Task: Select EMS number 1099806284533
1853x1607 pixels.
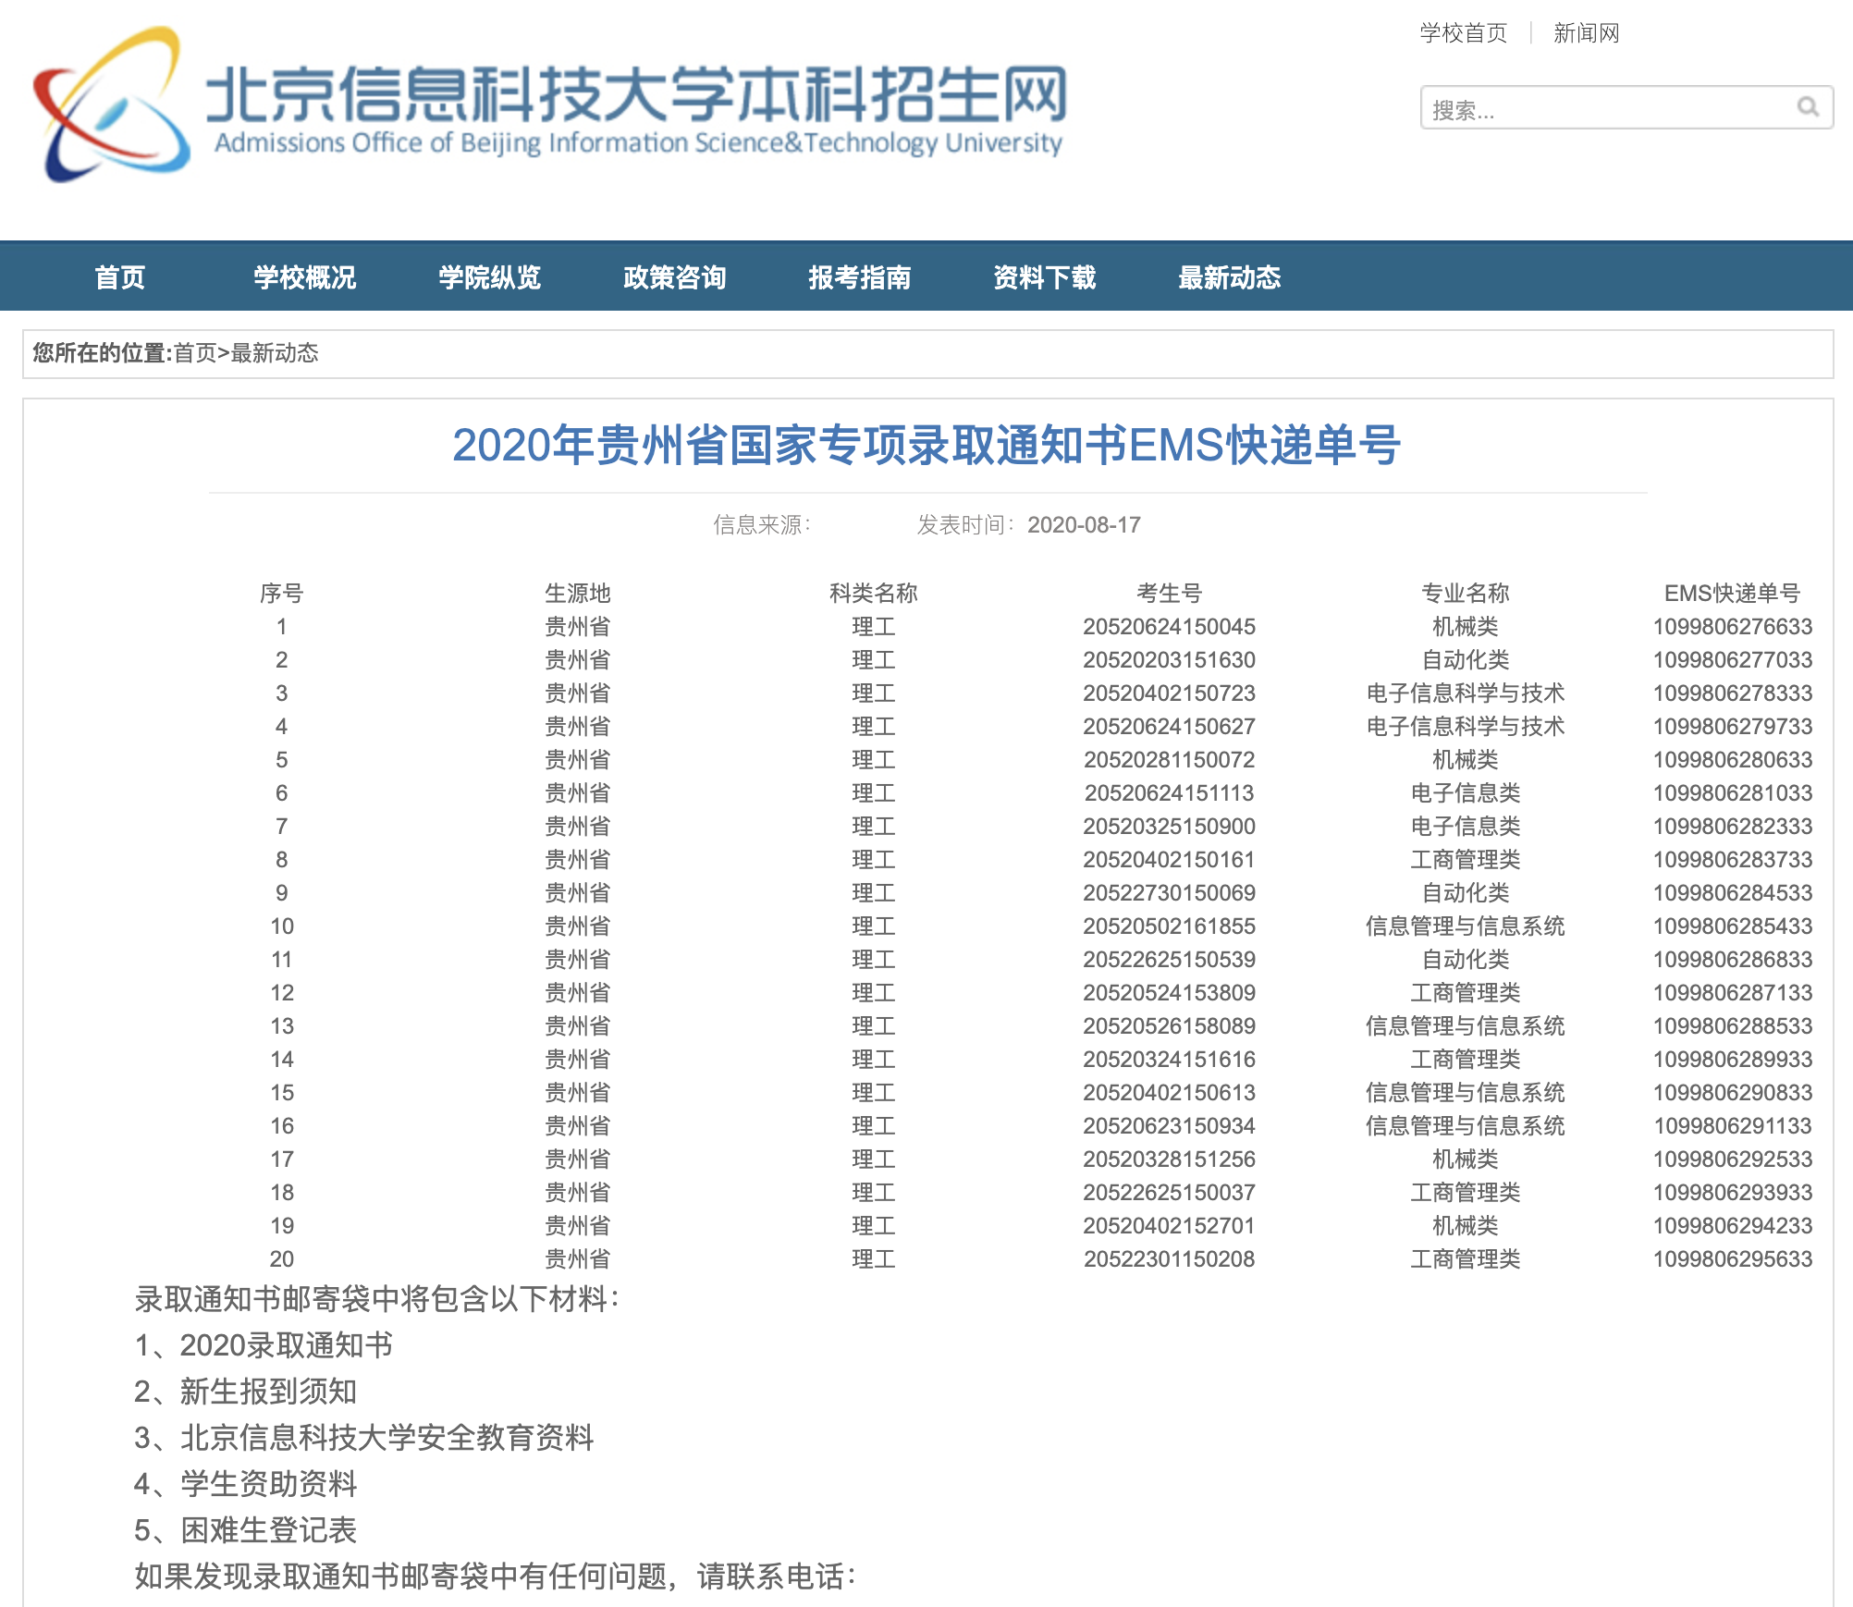Action: [x=1733, y=892]
